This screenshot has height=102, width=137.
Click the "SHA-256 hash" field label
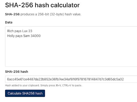pyautogui.click(x=17, y=72)
